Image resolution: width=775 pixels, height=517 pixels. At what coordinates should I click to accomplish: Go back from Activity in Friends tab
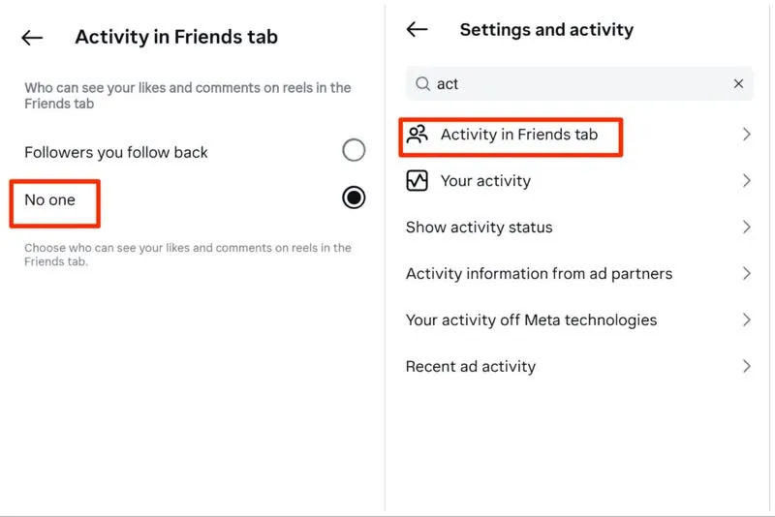click(x=32, y=38)
